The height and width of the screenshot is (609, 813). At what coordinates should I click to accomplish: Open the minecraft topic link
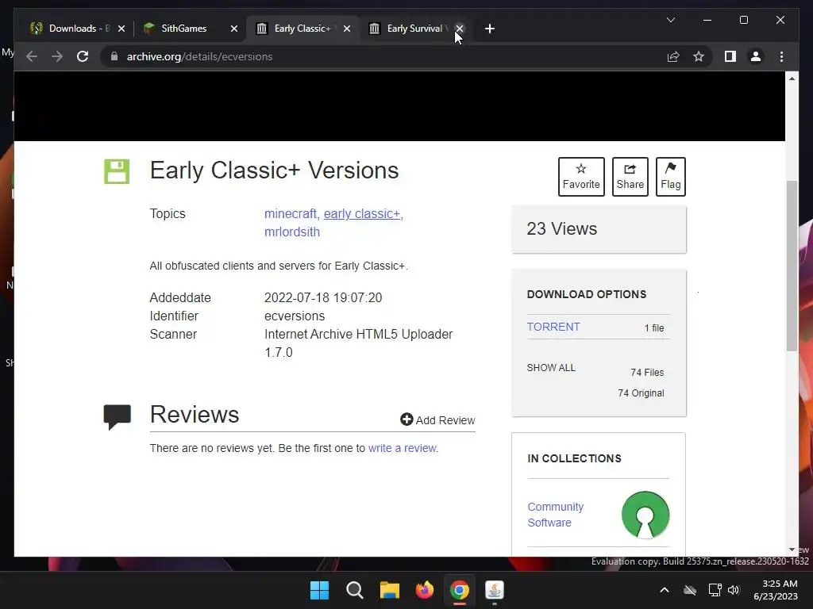[291, 214]
